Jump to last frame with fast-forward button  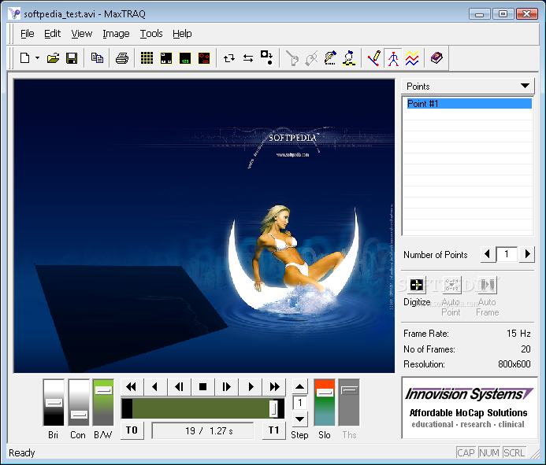point(274,387)
